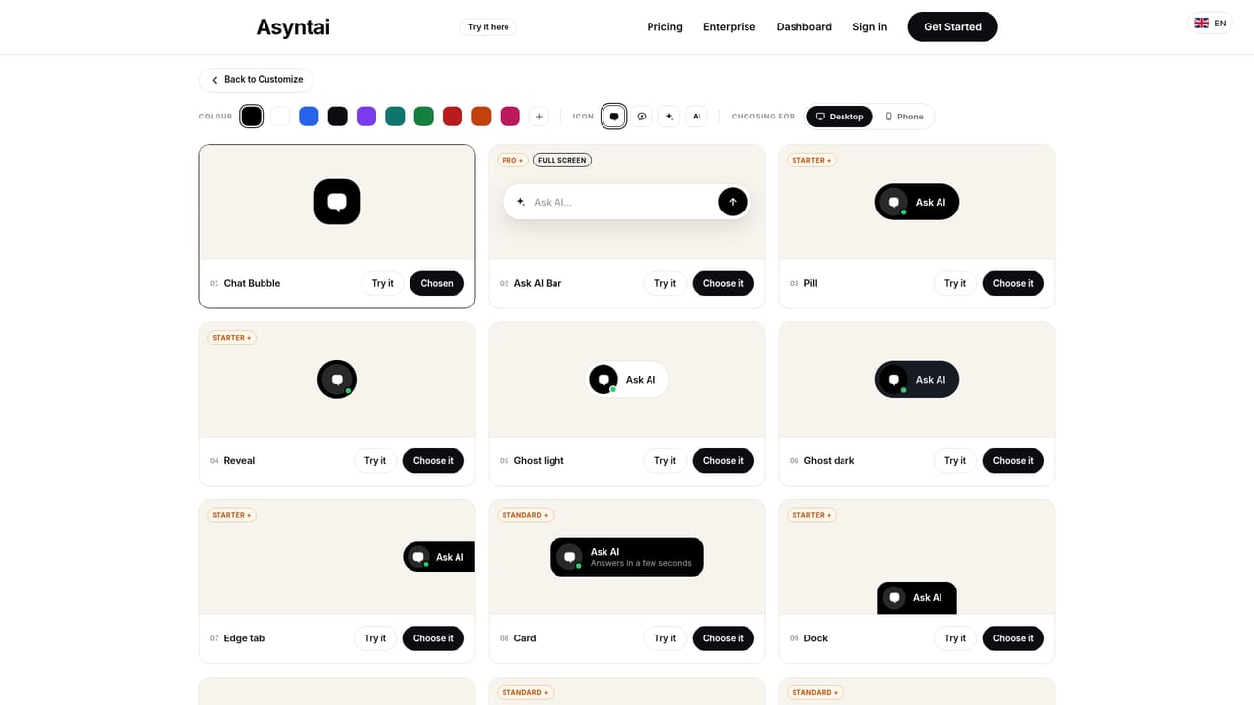Click the Chosen button on Chat Bubble
The height and width of the screenshot is (705, 1254).
pos(437,283)
